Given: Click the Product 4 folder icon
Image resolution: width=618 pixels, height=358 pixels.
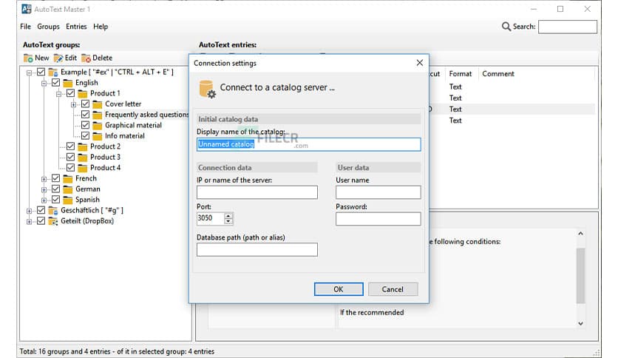Looking at the screenshot, I should click(82, 168).
